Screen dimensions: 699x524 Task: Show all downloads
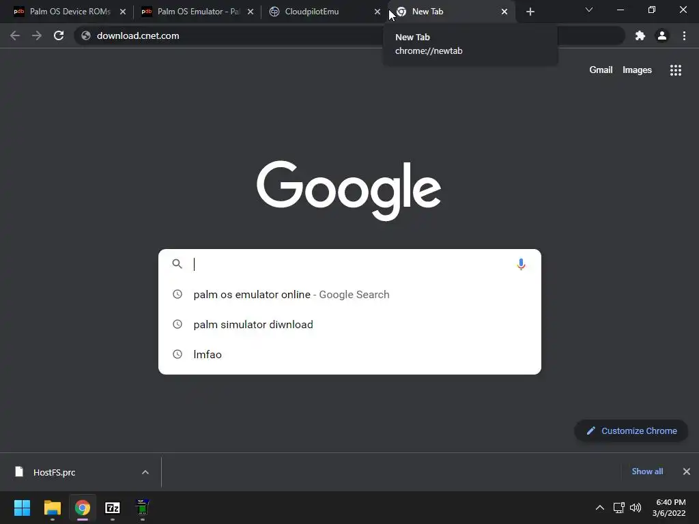647,471
